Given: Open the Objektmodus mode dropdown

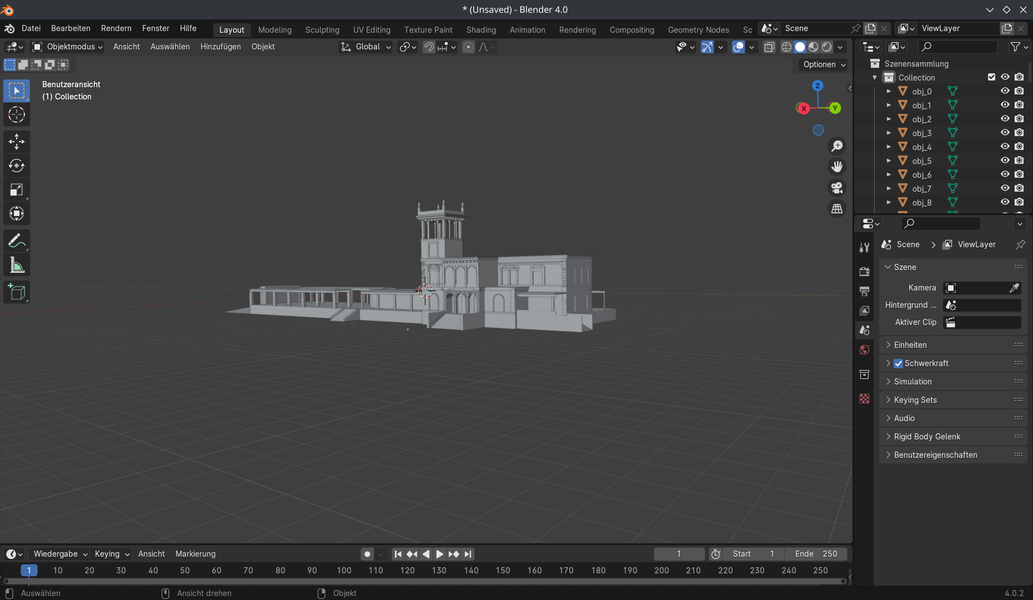Looking at the screenshot, I should tap(68, 47).
